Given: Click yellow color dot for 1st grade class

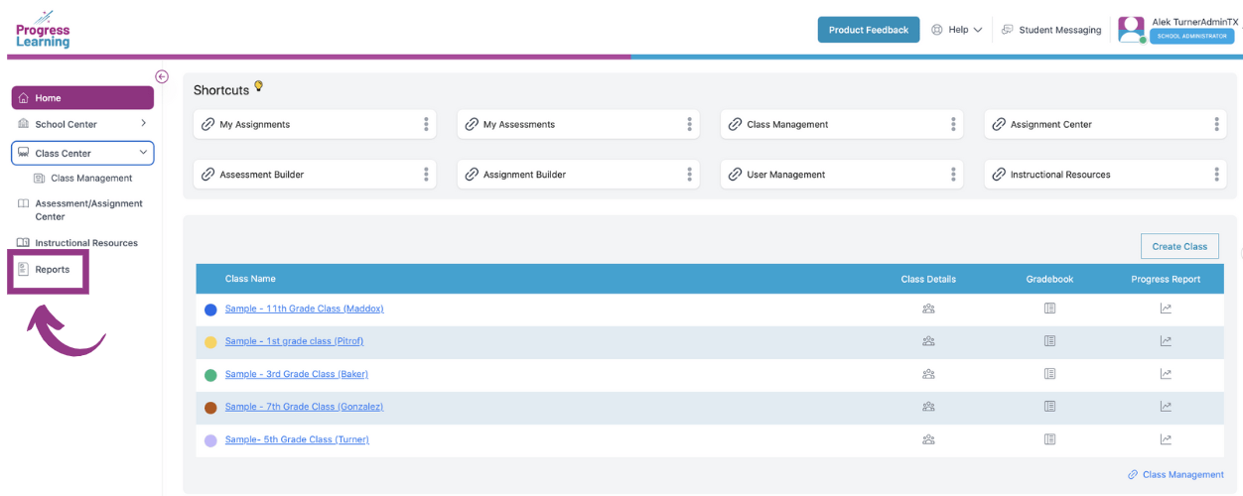Looking at the screenshot, I should (x=210, y=342).
